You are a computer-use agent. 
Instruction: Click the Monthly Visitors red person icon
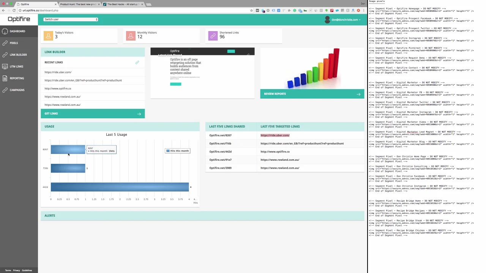131,35
